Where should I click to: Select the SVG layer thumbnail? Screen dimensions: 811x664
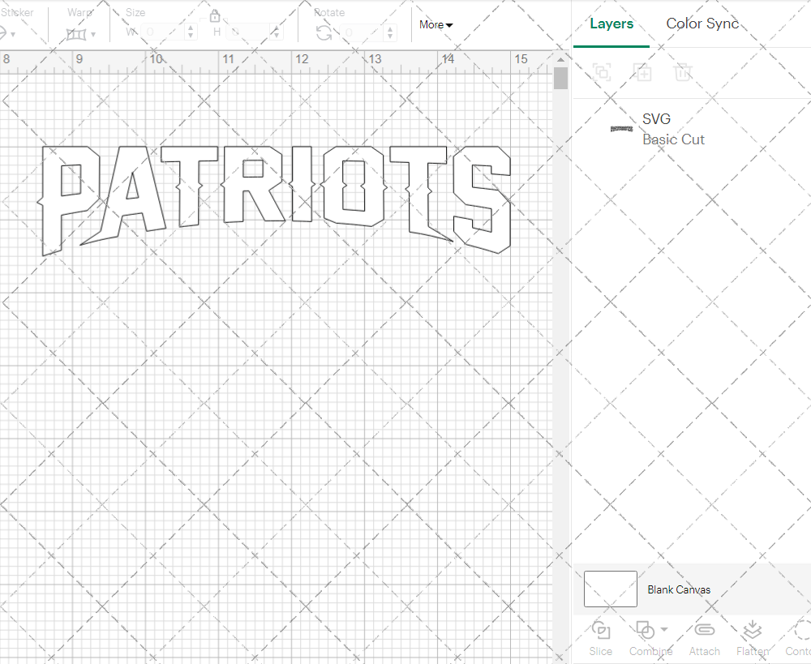coord(622,129)
